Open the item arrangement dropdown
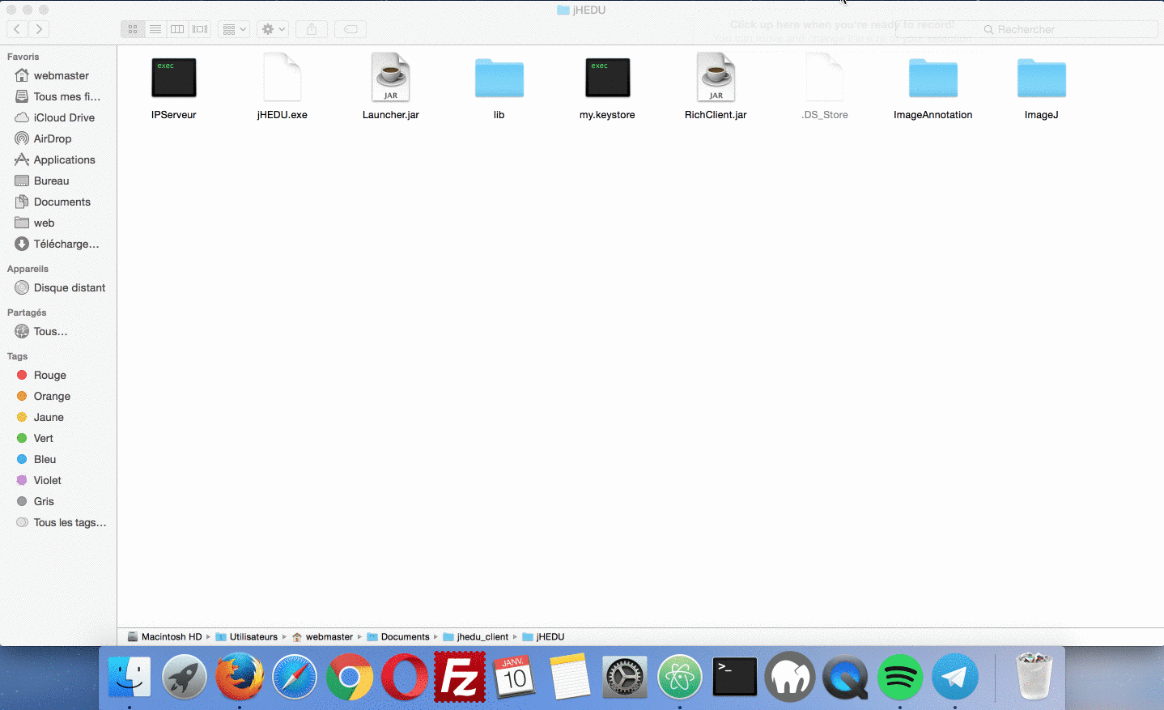1164x710 pixels. [x=234, y=29]
